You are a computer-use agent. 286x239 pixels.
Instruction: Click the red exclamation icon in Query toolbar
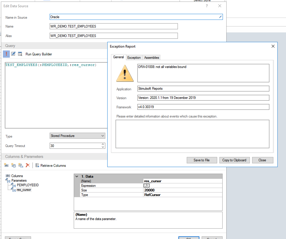point(6,54)
